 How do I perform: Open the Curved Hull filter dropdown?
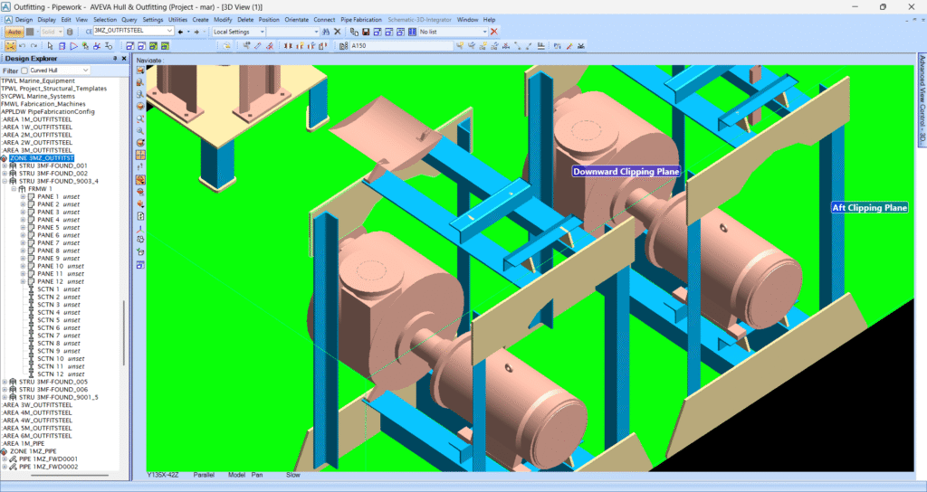(59, 71)
